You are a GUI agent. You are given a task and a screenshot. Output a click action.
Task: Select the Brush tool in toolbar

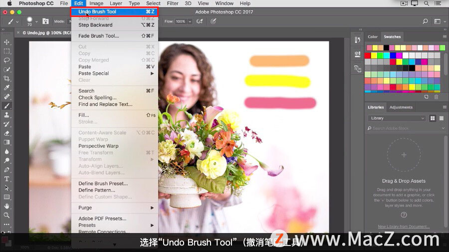(6, 106)
